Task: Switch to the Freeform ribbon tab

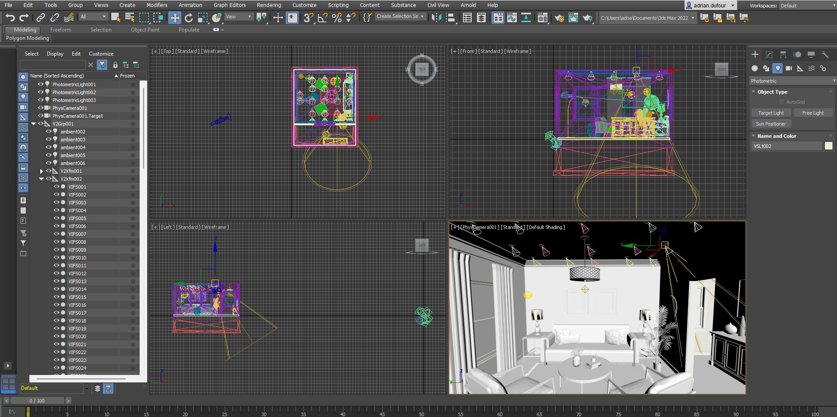Action: (x=60, y=30)
